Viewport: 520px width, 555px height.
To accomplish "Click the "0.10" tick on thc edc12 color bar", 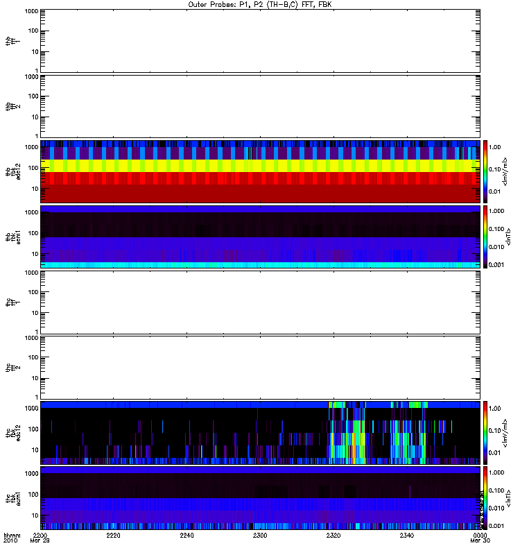I will click(494, 430).
